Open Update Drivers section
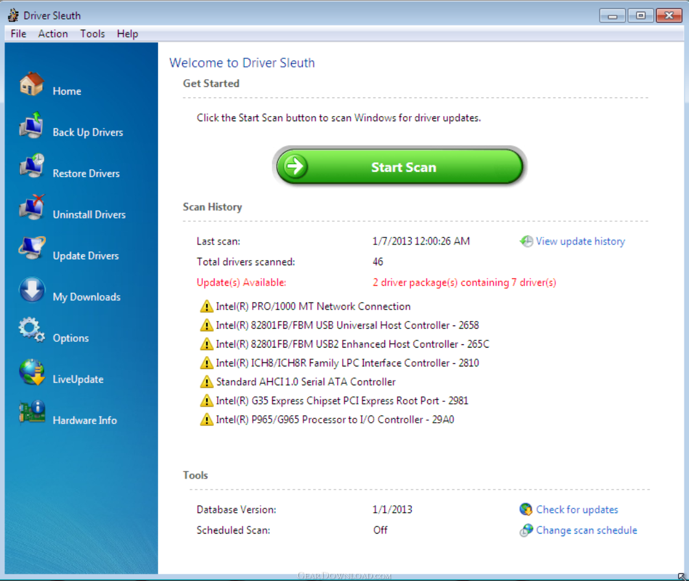 [x=86, y=255]
